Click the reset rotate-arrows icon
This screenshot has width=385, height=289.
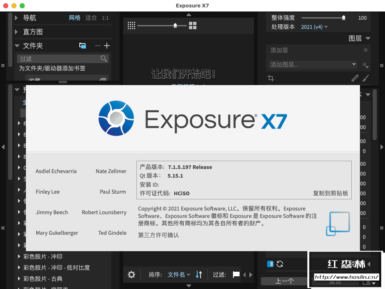[x=280, y=264]
